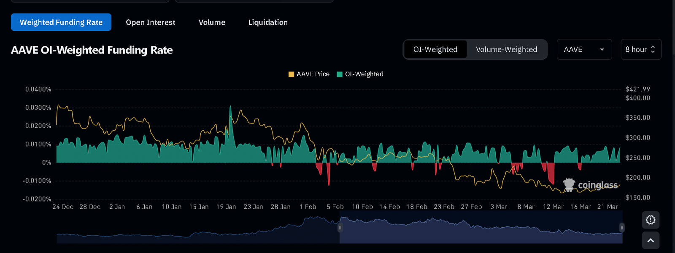This screenshot has width=675, height=253.
Task: Click the left handle of the range slider
Action: (340, 228)
